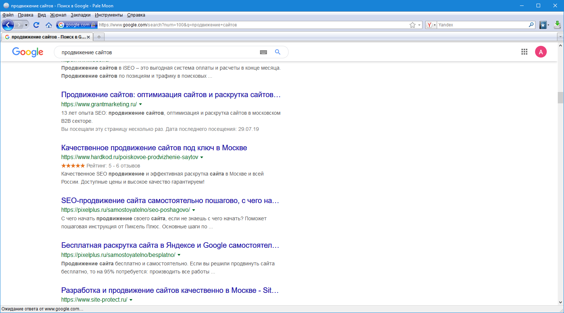Viewport: 564px width, 313px height.
Task: Open the bookmarks menu toolbar button
Action: (x=544, y=25)
